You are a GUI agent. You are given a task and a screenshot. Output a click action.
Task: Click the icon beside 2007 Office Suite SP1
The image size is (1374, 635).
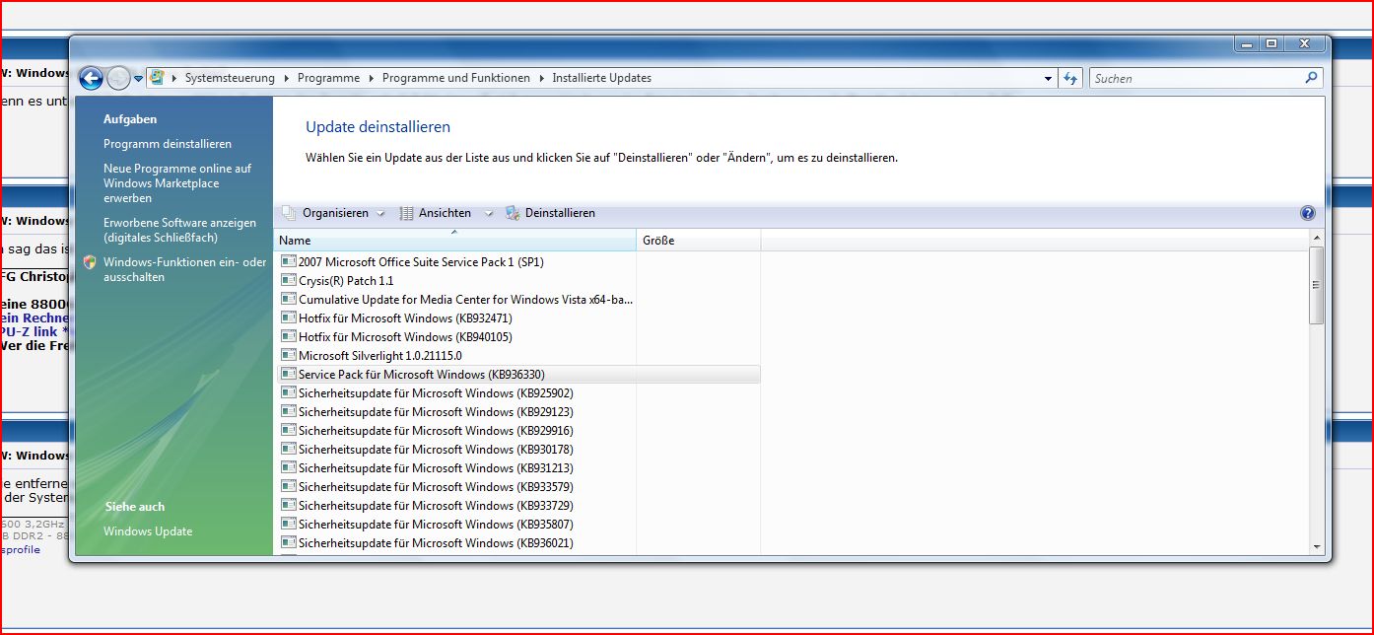[289, 261]
